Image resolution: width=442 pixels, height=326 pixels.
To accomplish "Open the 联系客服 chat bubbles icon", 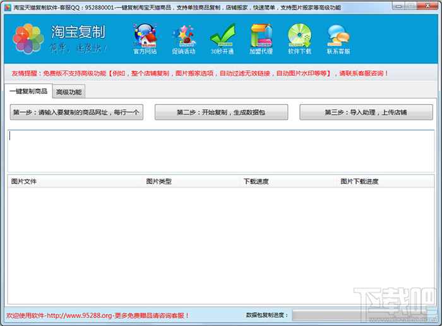I will 338,38.
